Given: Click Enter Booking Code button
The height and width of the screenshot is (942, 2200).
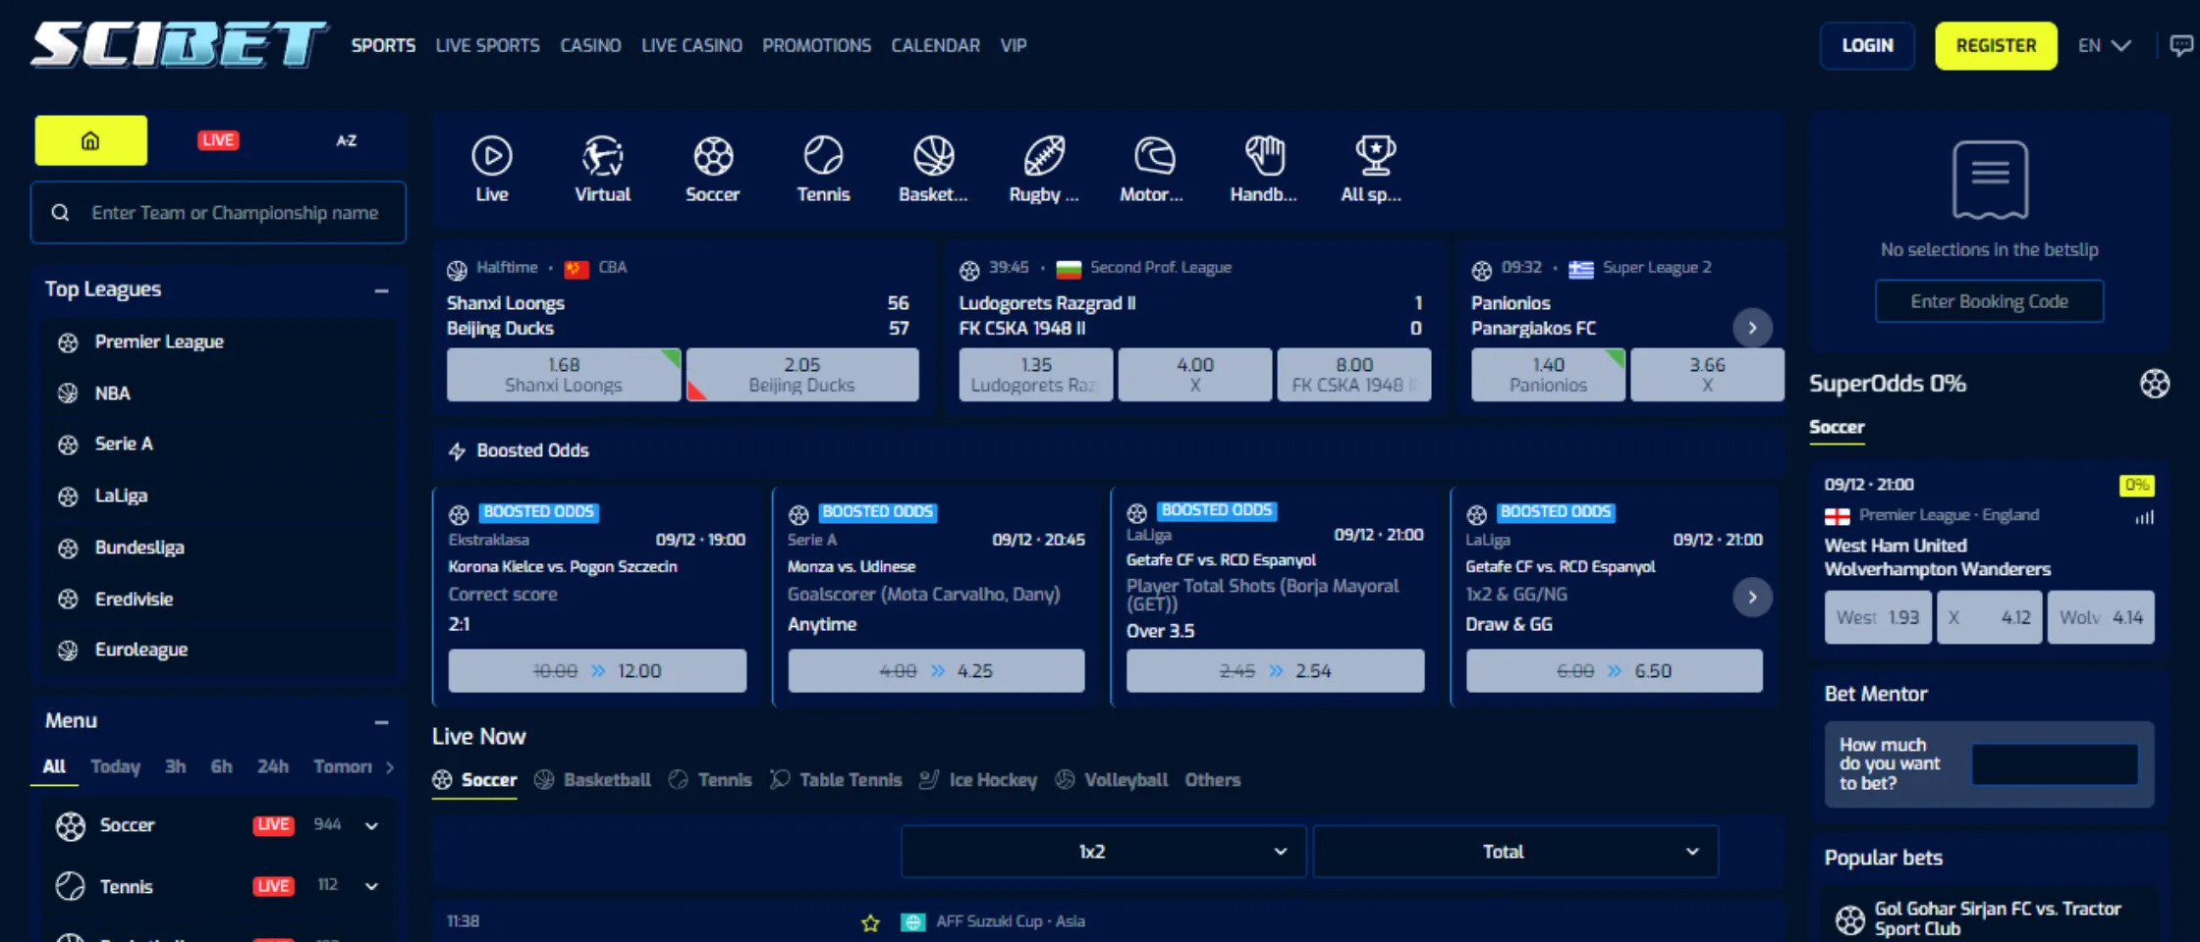Looking at the screenshot, I should (x=1989, y=301).
